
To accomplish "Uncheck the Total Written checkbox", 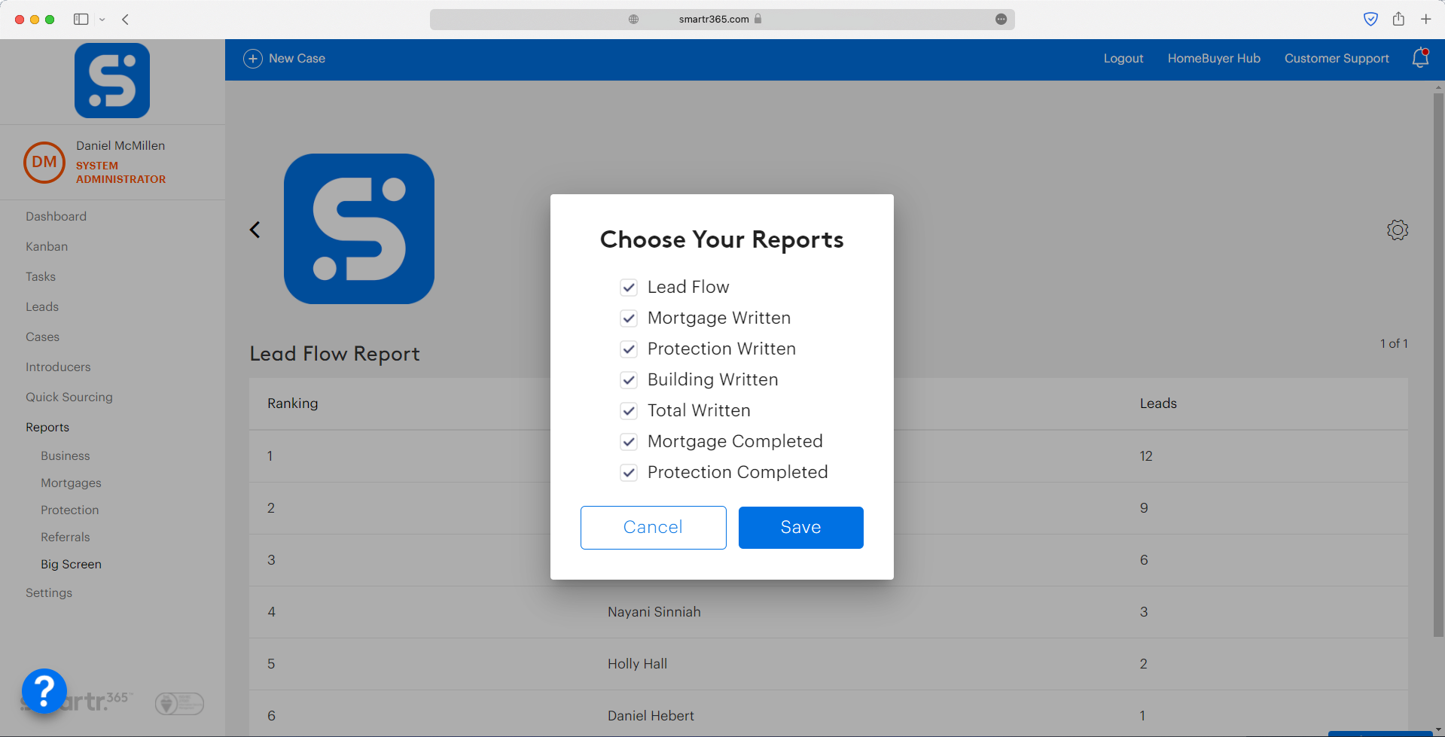I will click(x=629, y=411).
